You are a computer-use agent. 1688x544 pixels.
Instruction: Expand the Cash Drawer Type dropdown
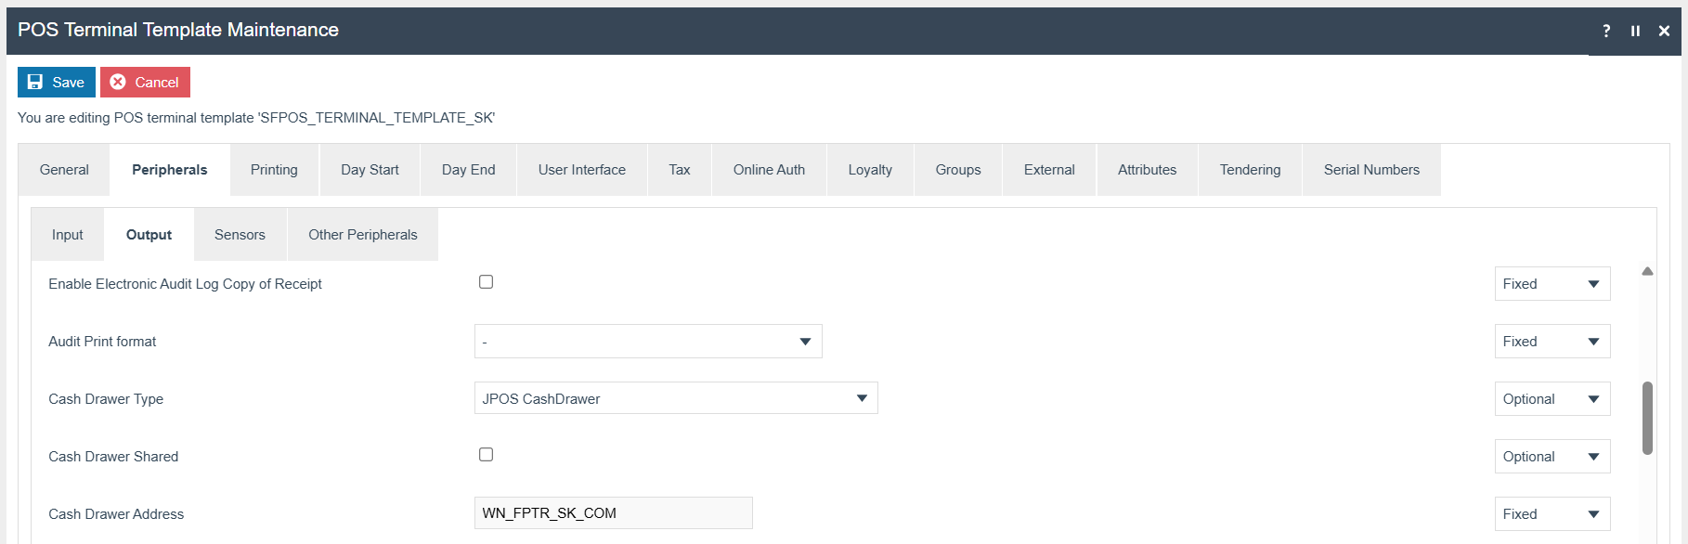tap(675, 398)
